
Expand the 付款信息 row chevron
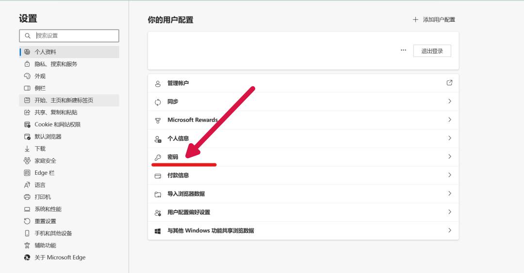pos(449,175)
